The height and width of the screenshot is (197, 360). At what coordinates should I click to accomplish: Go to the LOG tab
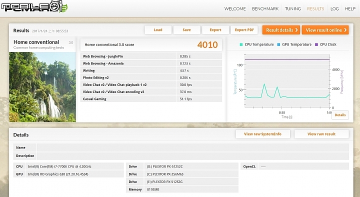(x=334, y=8)
